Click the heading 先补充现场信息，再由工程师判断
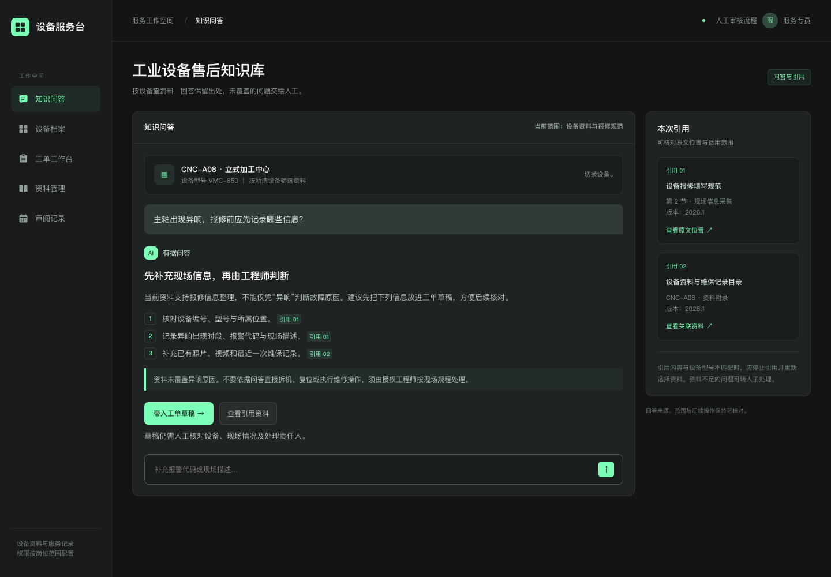The width and height of the screenshot is (831, 577). [x=216, y=276]
